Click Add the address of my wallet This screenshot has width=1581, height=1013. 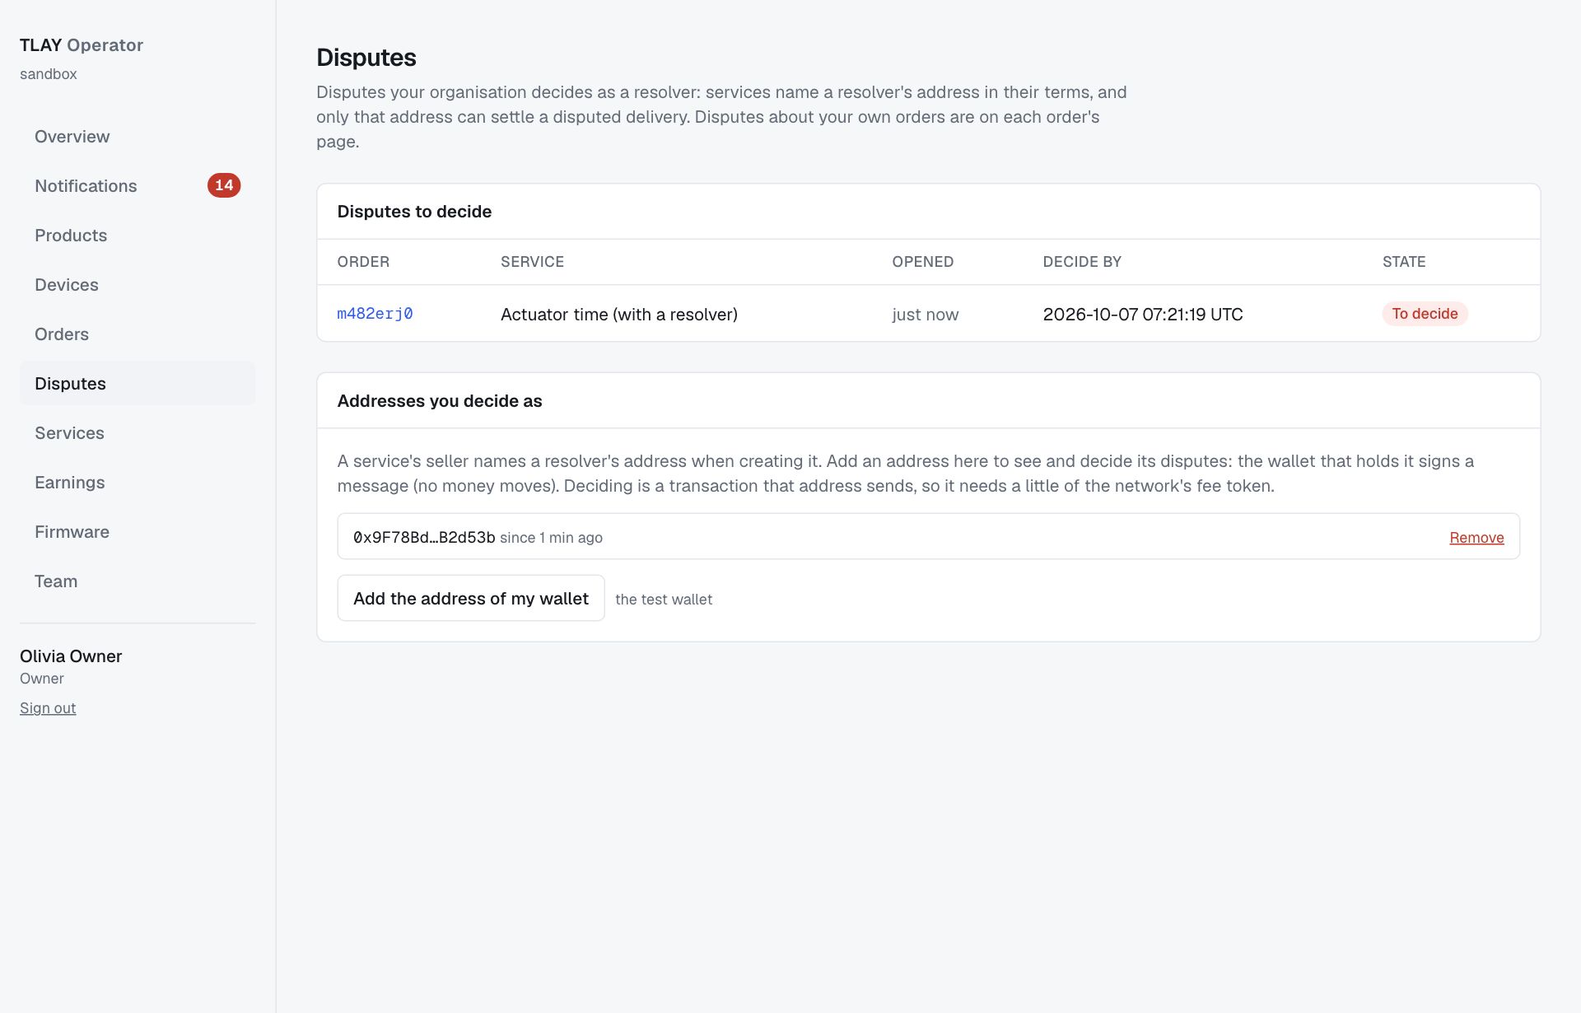pyautogui.click(x=471, y=599)
